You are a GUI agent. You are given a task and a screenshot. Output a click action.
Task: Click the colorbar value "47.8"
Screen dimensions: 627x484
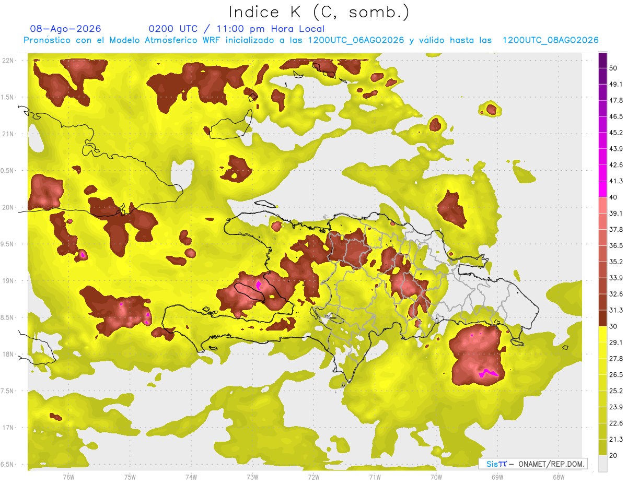tap(616, 100)
